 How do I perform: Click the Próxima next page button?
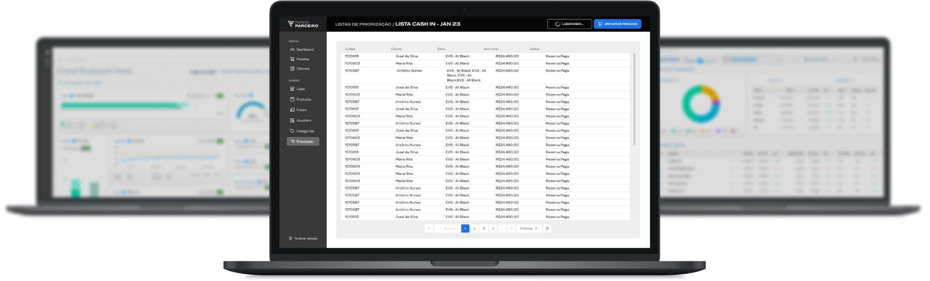tap(529, 229)
